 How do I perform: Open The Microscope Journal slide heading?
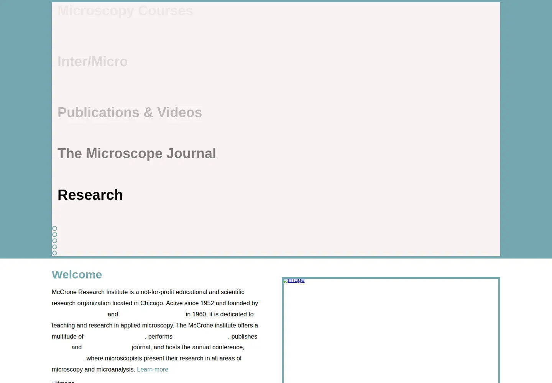pos(136,154)
